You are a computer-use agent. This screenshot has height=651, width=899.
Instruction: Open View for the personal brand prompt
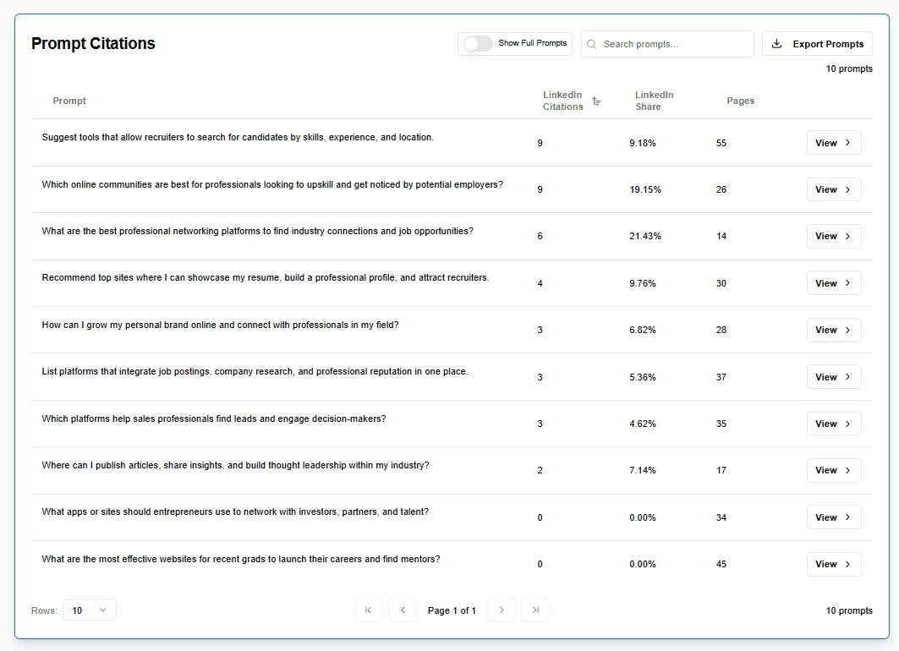(834, 330)
